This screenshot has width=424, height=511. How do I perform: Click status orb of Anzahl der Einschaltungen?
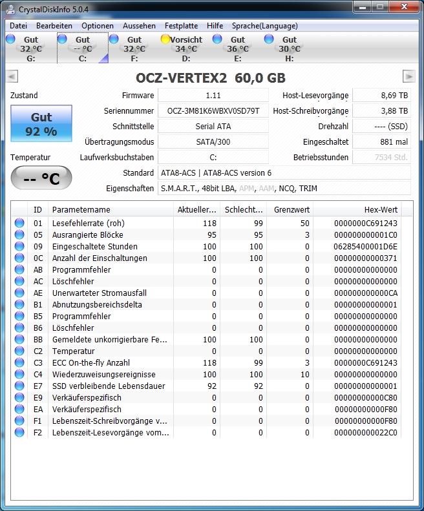[x=19, y=258]
